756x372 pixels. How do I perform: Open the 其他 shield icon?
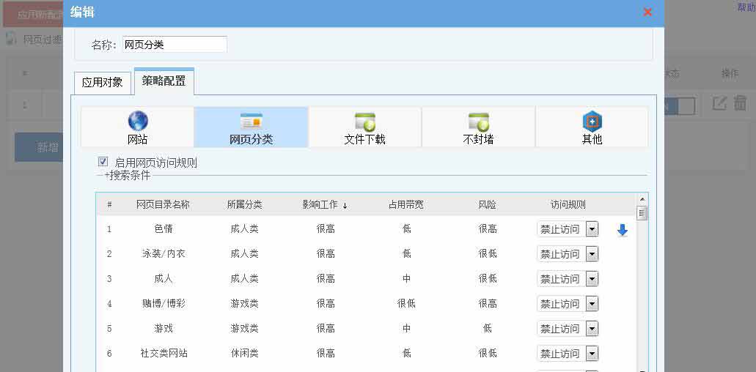[x=592, y=122]
